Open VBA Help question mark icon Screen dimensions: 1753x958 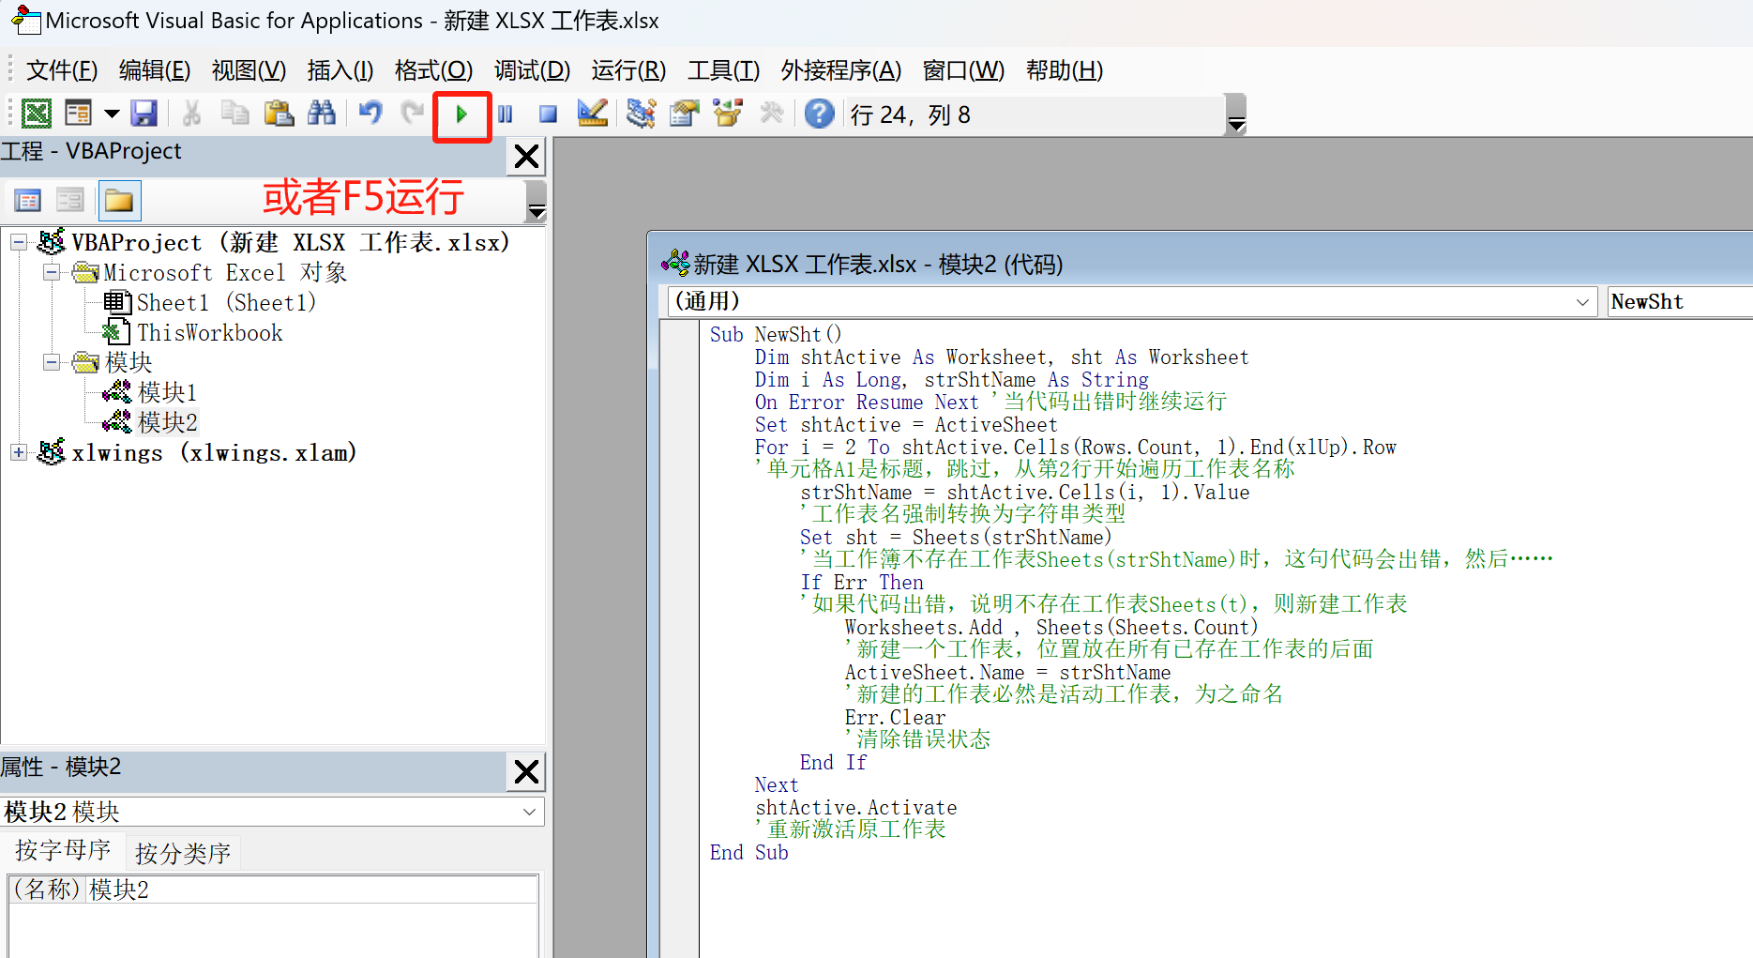pos(819,114)
